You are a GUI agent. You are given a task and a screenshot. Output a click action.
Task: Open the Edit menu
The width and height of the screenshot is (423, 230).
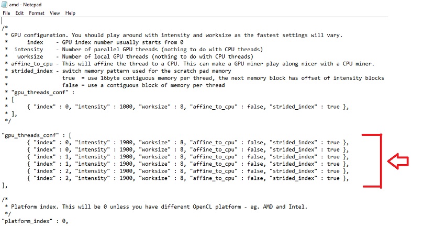(x=19, y=13)
